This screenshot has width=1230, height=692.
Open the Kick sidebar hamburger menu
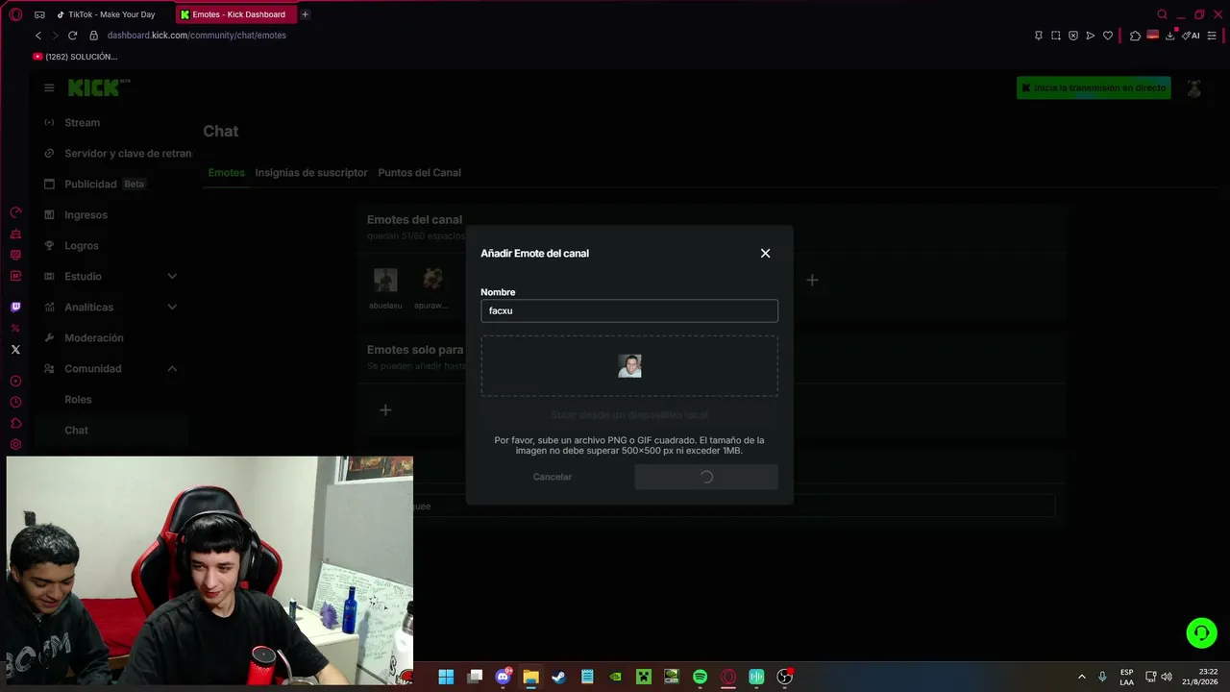(49, 87)
